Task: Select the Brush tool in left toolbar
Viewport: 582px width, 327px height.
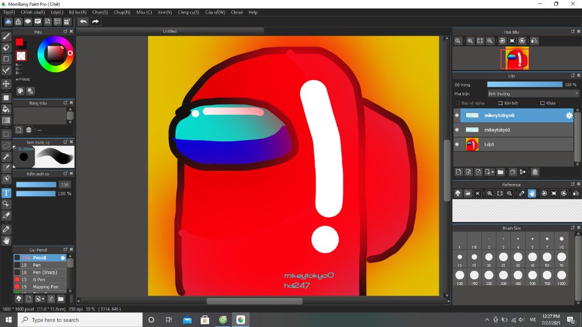Action: tap(6, 36)
